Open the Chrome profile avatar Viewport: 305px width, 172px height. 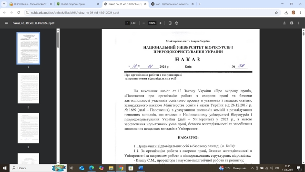294,13
